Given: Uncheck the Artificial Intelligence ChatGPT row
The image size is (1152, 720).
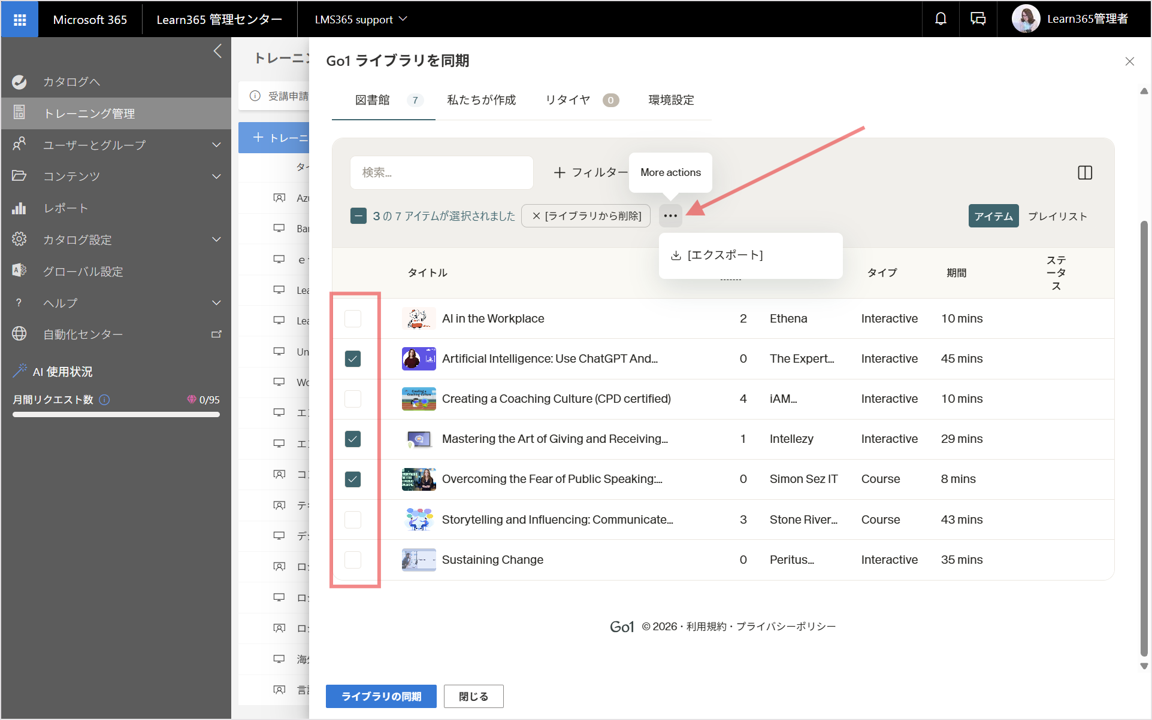Looking at the screenshot, I should pyautogui.click(x=353, y=359).
